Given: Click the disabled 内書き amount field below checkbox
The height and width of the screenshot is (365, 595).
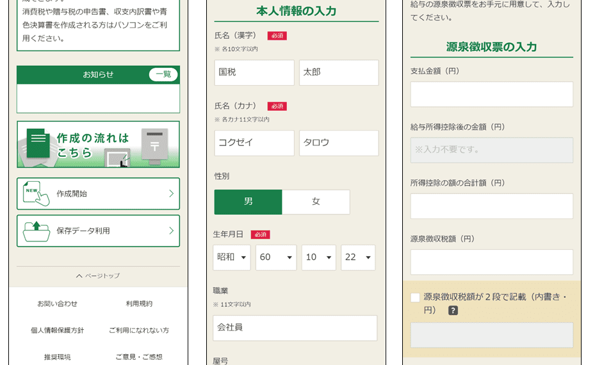Looking at the screenshot, I should click(x=492, y=335).
